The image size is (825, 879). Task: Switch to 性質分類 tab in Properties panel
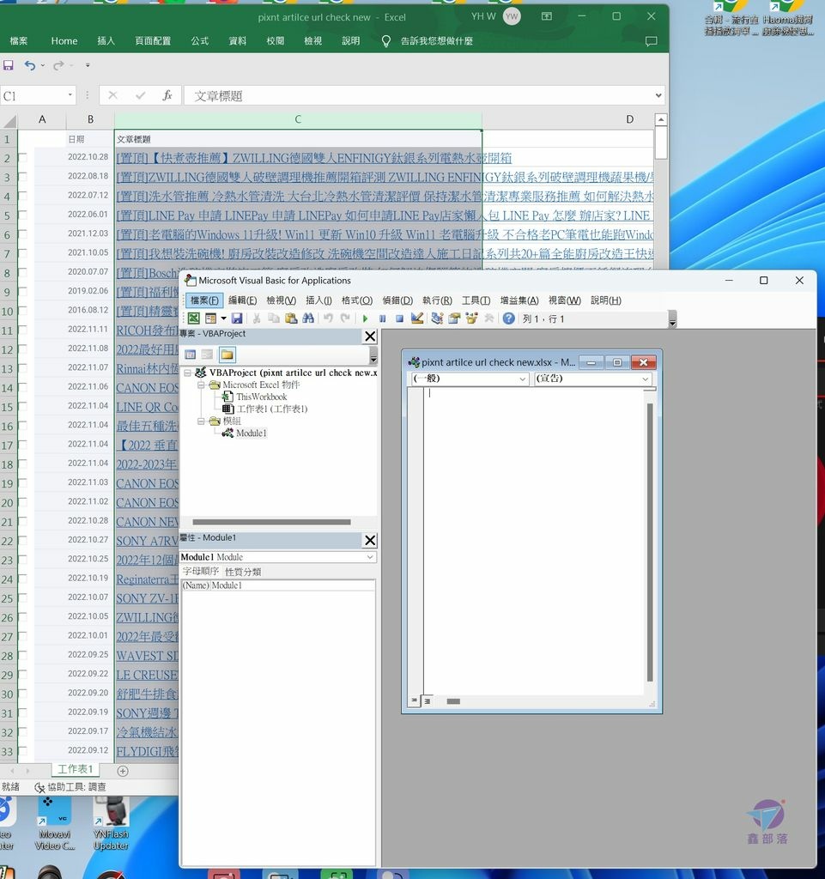(243, 572)
